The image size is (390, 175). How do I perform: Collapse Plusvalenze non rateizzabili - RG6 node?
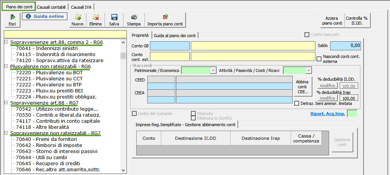pyautogui.click(x=6, y=66)
